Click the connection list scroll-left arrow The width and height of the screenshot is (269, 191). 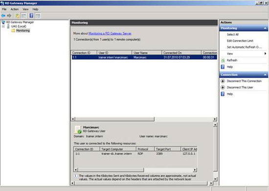73,119
